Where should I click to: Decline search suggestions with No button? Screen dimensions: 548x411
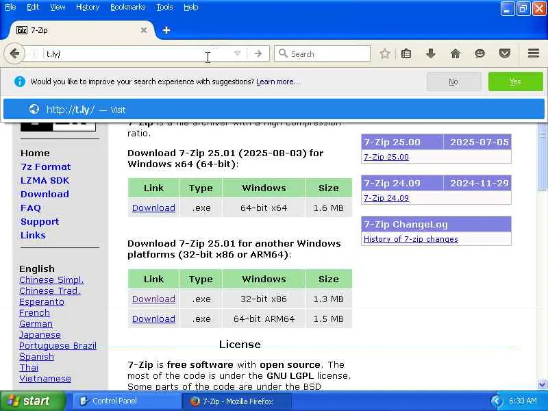pos(453,82)
